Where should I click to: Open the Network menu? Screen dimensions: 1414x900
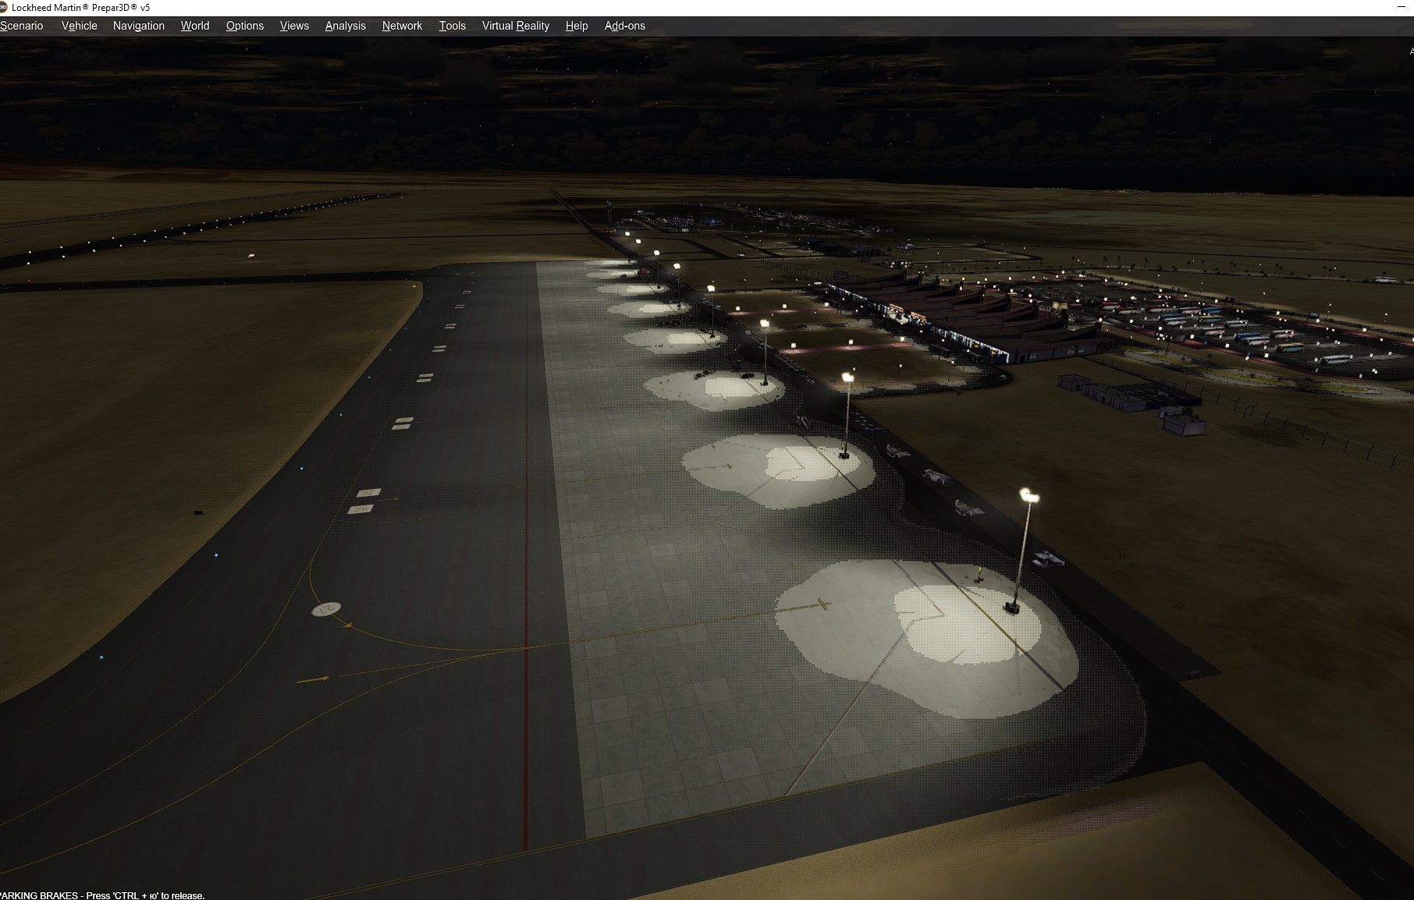(402, 26)
